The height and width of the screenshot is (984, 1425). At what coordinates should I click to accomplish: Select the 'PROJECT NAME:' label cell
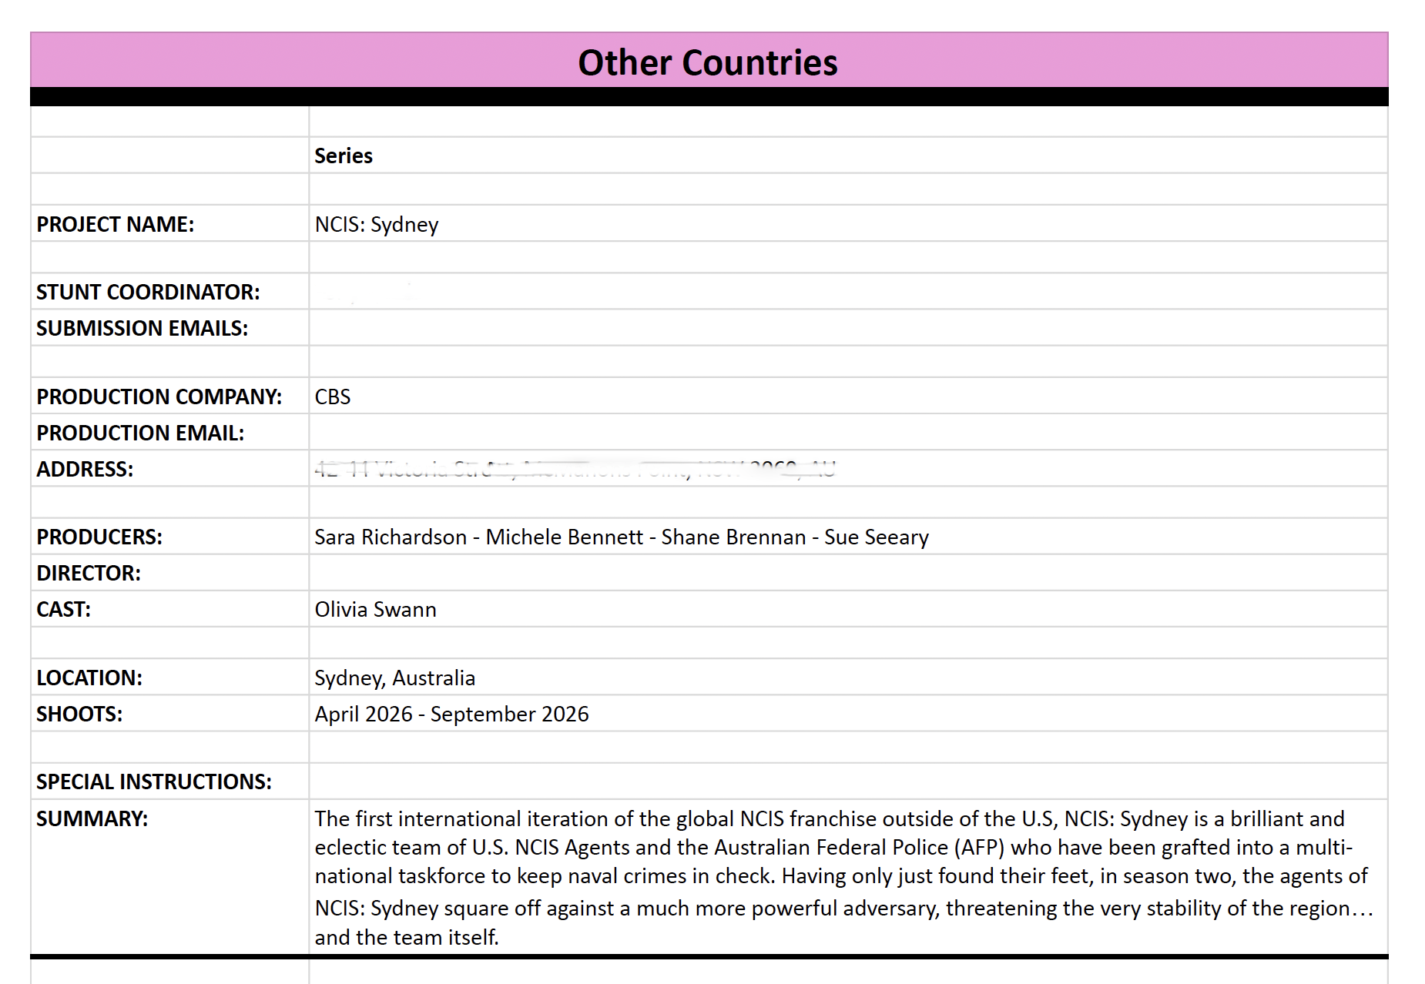coord(169,224)
